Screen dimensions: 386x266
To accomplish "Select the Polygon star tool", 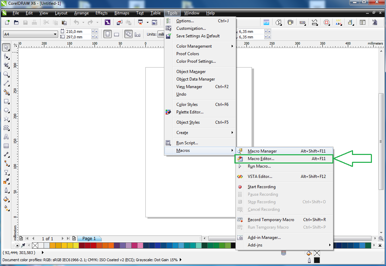I will point(7,119).
